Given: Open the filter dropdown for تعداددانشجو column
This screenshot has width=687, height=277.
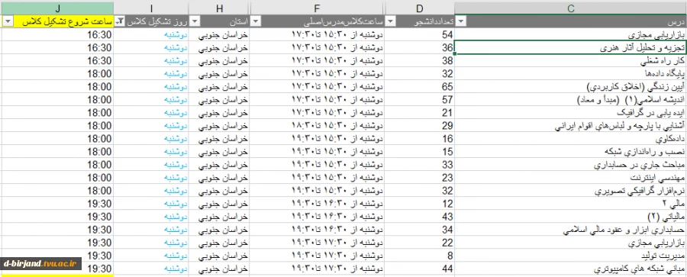Looking at the screenshot, I should tap(390, 21).
